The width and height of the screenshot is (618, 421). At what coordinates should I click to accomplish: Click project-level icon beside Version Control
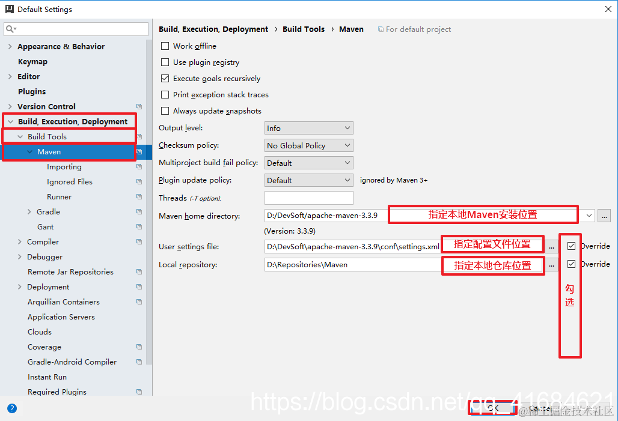(139, 106)
